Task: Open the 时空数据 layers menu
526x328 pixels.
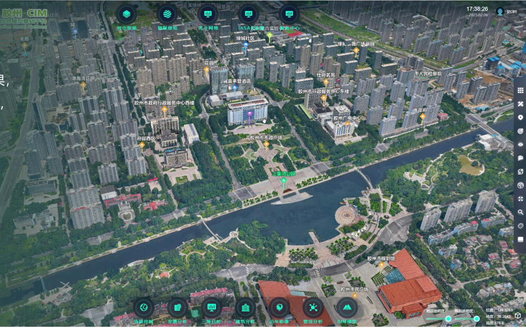Action: 126,14
